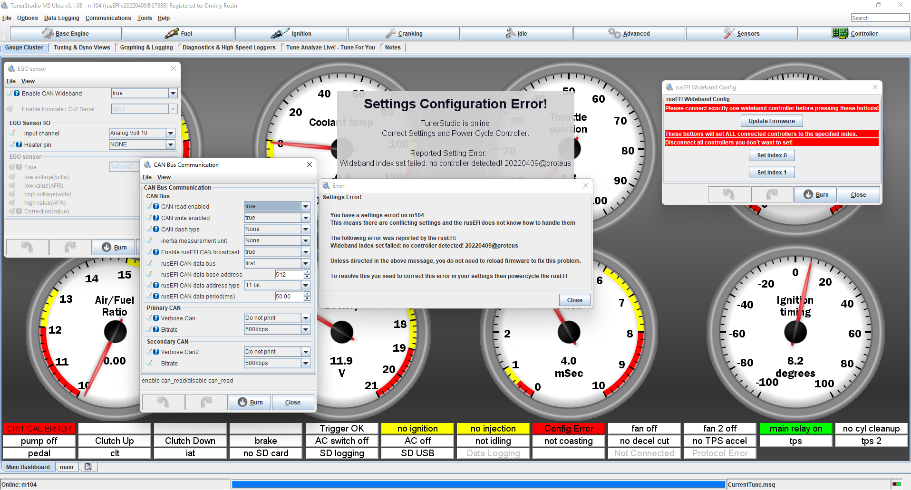Click the connection status icon in status bar
The image size is (911, 490).
[897, 484]
